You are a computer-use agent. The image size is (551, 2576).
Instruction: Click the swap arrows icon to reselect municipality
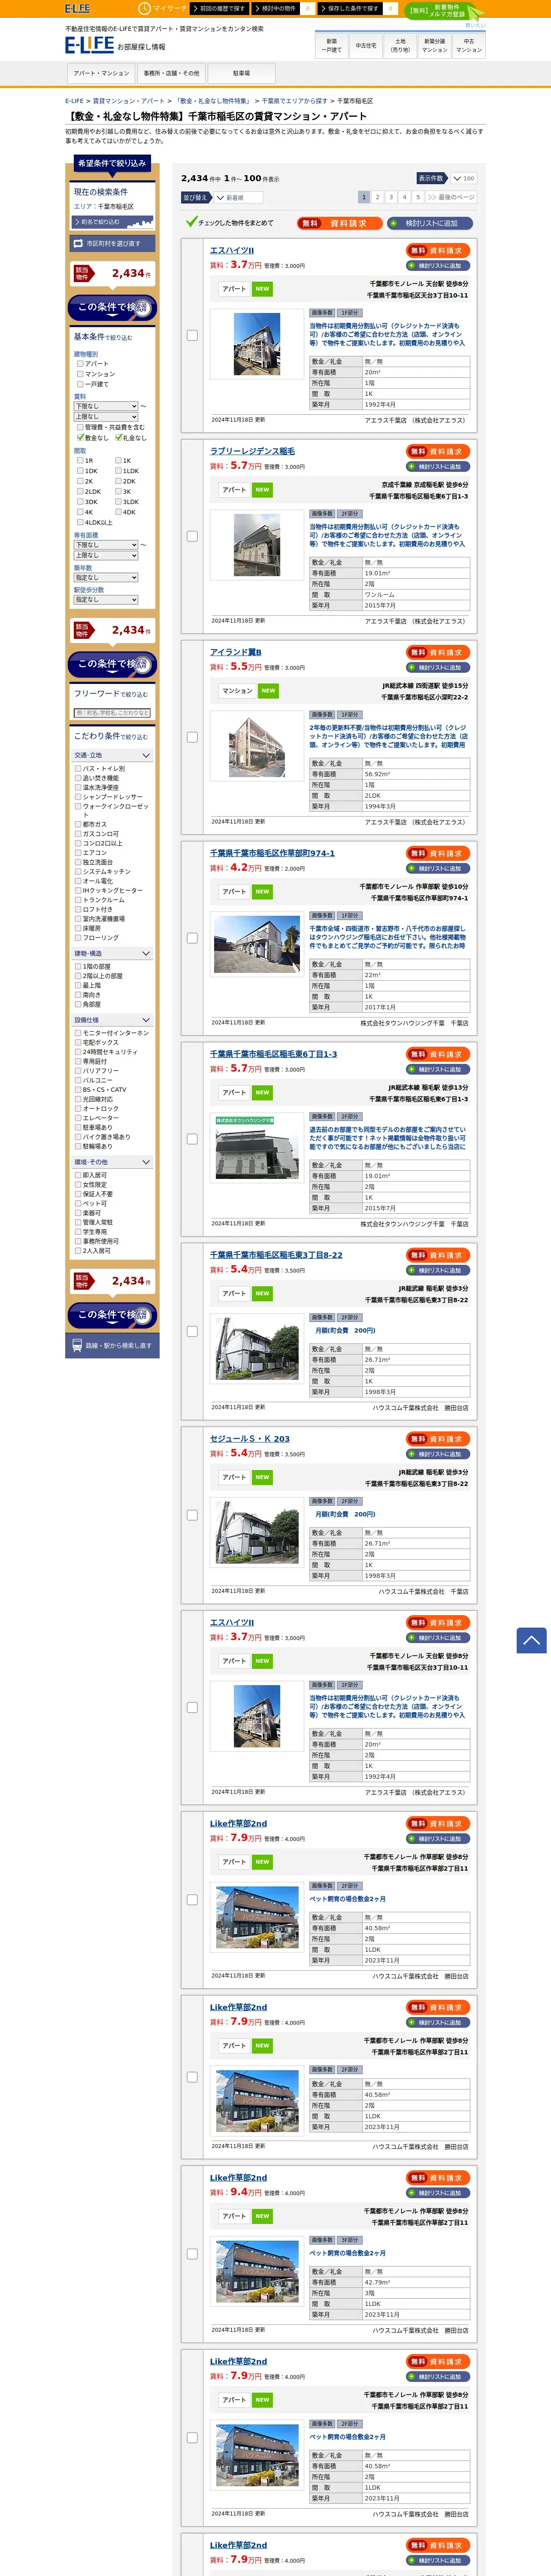pos(78,243)
